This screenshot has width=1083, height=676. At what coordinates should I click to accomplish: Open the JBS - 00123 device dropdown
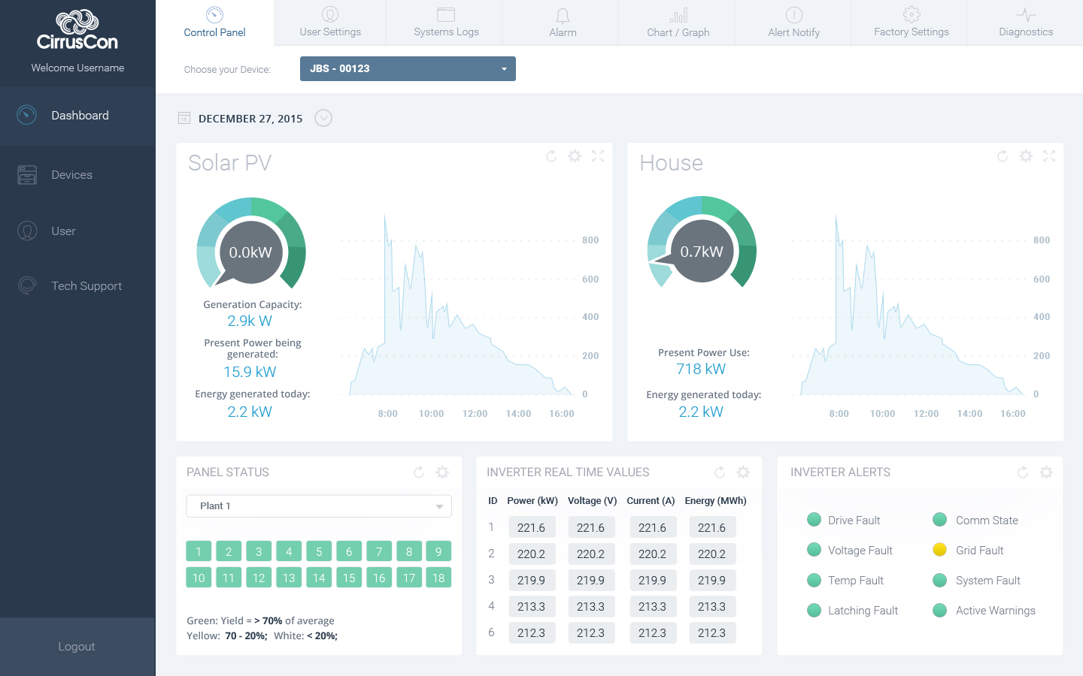[408, 68]
